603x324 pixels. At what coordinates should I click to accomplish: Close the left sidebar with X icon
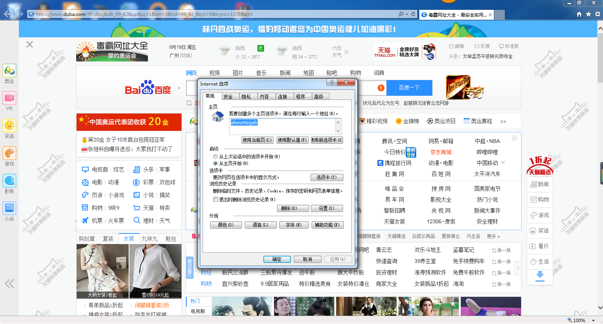click(29, 45)
